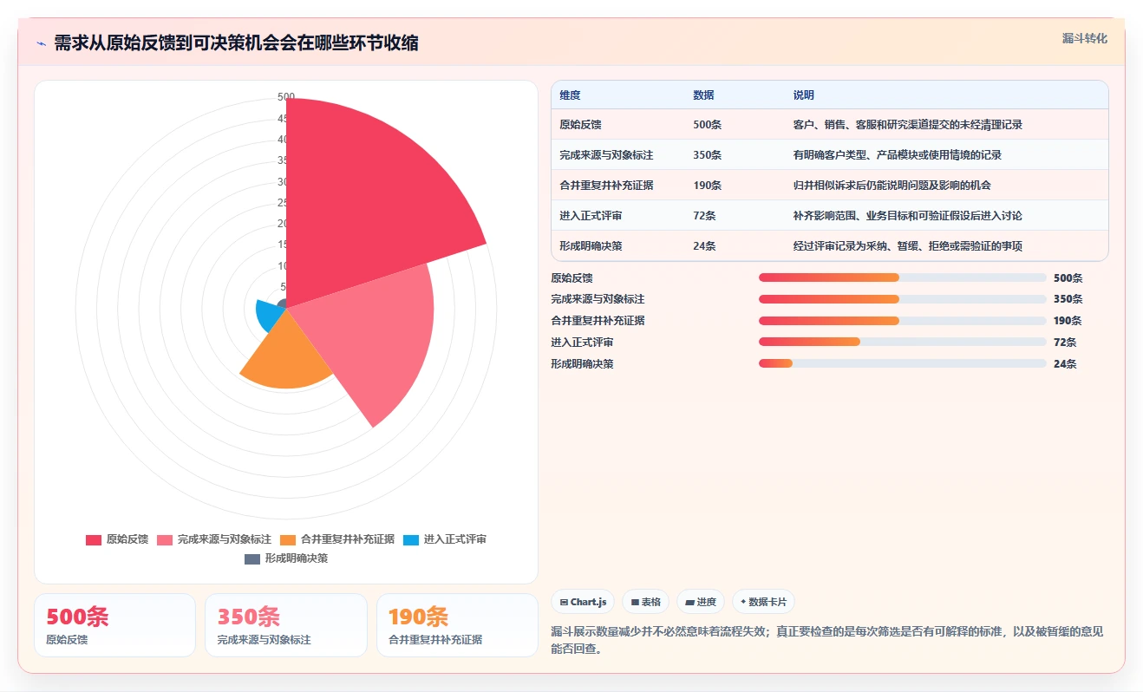Click the blue 进入正式评审 chart sector
Image resolution: width=1143 pixels, height=692 pixels.
click(269, 316)
